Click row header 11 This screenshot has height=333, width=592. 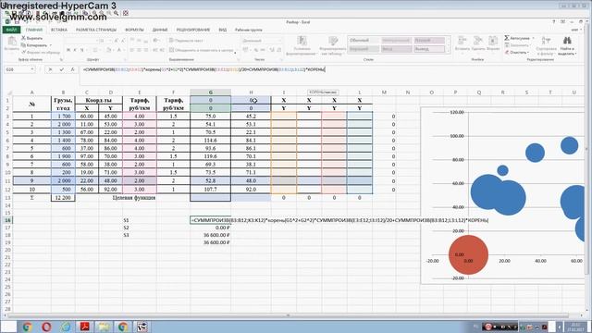[7, 181]
